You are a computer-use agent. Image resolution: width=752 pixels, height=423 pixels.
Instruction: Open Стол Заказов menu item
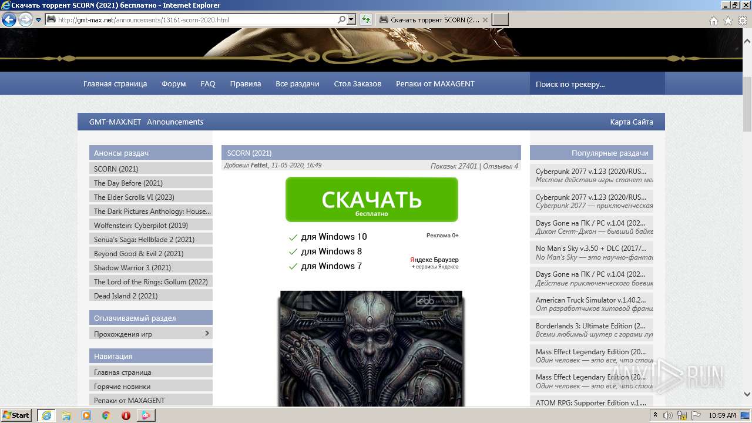tap(357, 83)
